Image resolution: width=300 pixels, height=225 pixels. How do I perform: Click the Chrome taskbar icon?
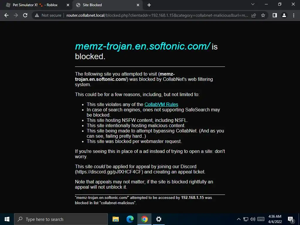coord(144,219)
